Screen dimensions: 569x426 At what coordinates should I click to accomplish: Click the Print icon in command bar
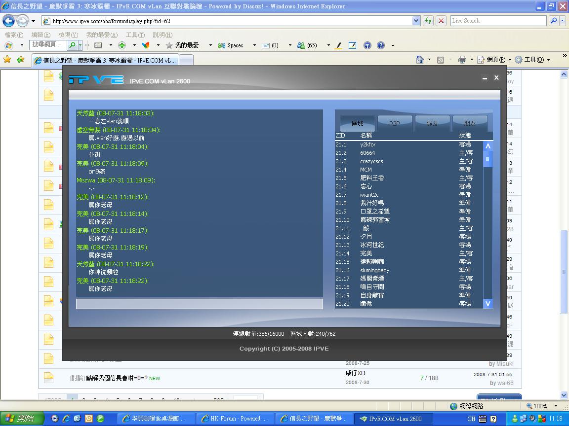[462, 60]
